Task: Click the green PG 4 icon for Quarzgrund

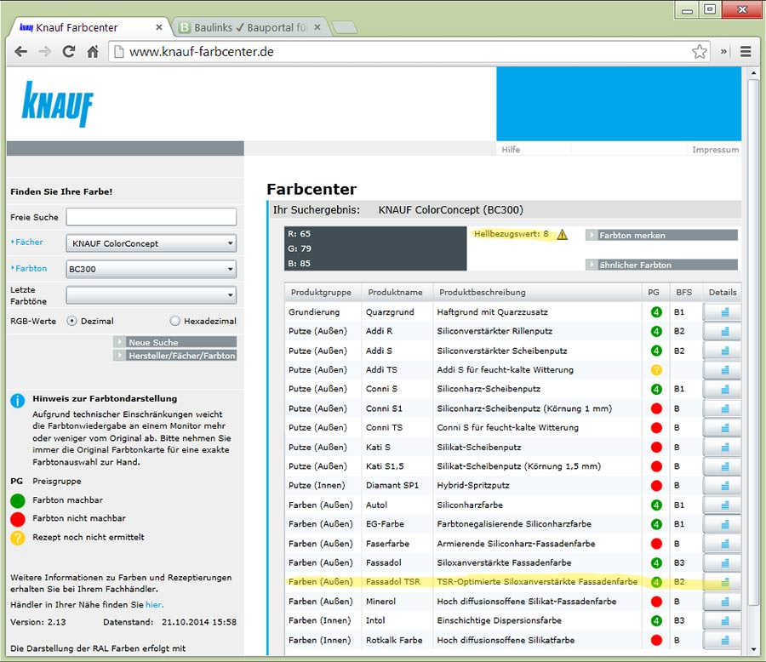Action: [x=656, y=311]
